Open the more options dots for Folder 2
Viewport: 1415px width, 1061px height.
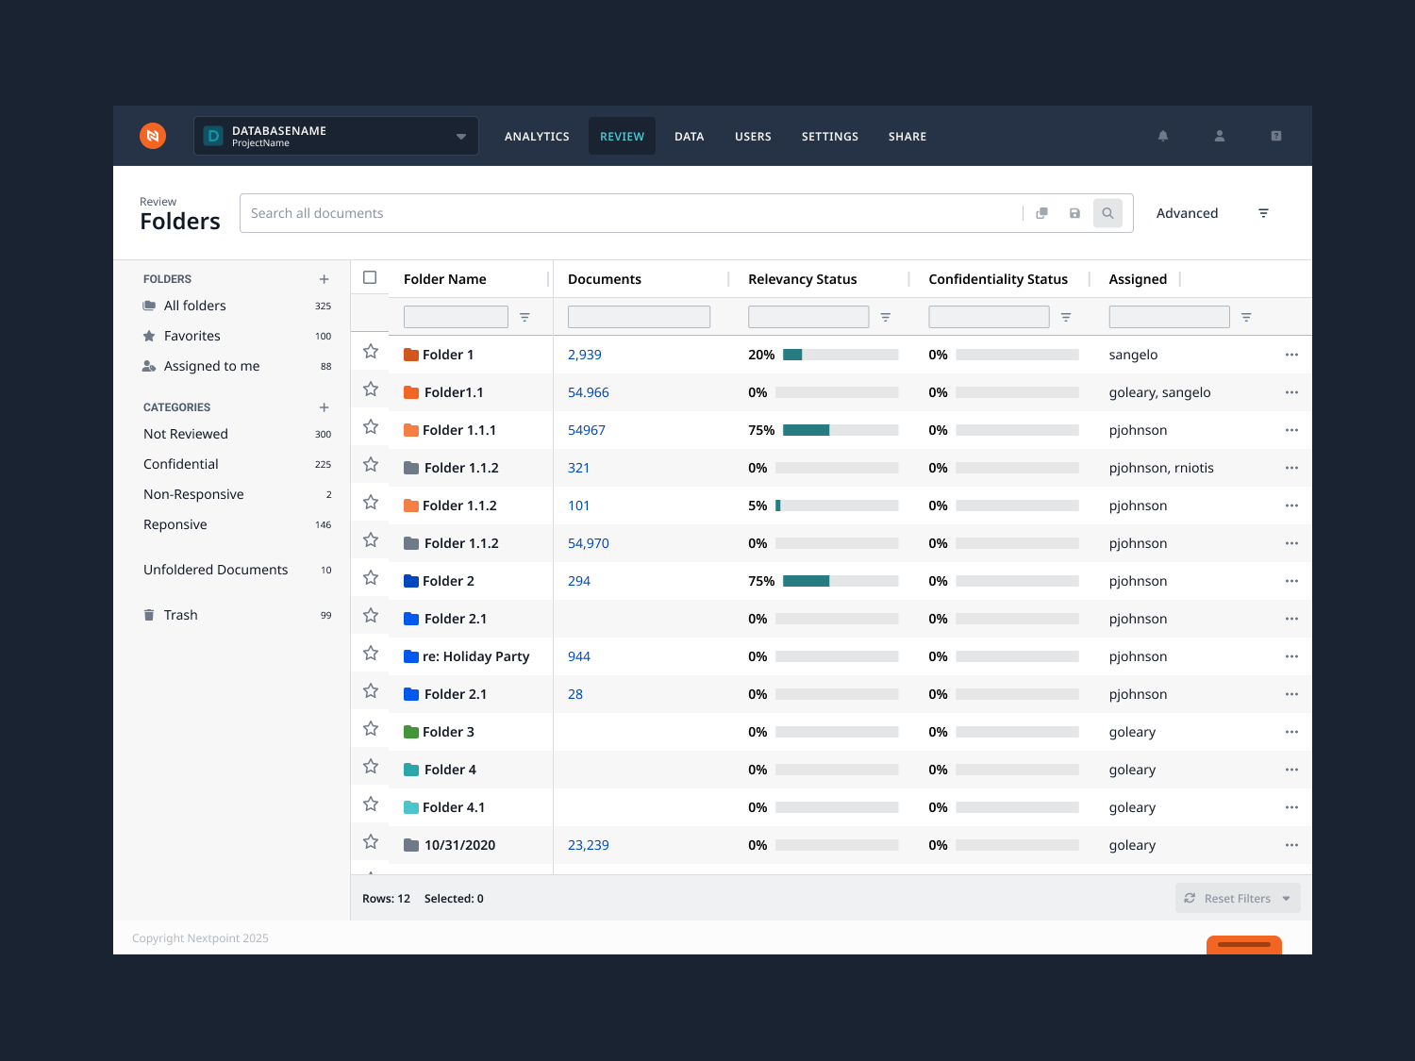(x=1291, y=581)
